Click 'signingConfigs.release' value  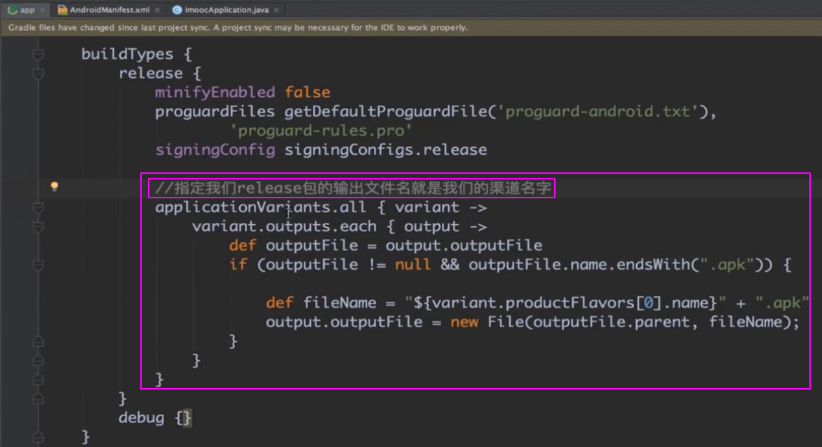tap(386, 150)
